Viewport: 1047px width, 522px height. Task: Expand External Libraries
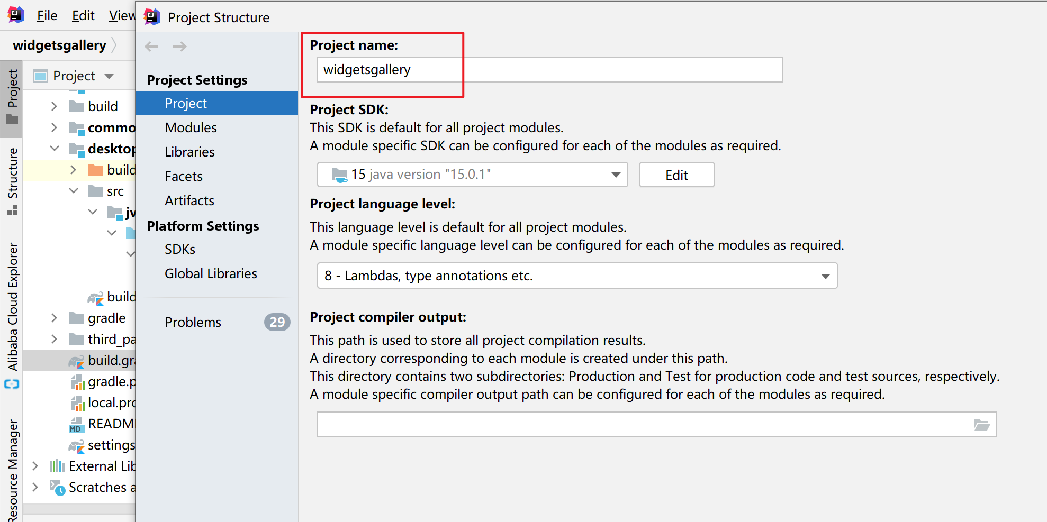[x=35, y=466]
